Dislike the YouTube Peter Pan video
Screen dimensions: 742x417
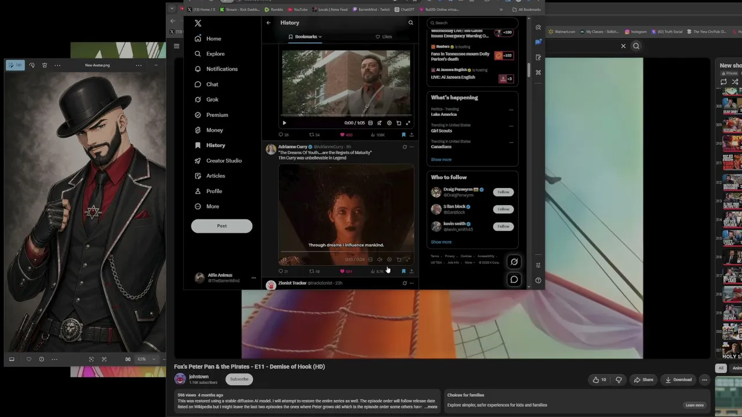click(x=619, y=380)
